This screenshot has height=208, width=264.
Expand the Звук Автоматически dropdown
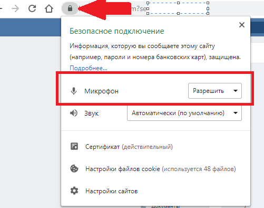[184, 113]
